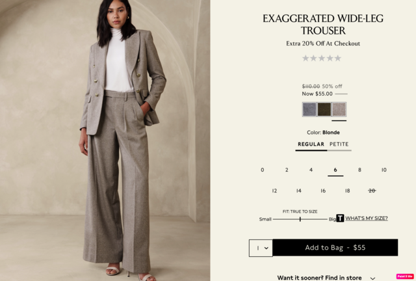The image size is (416, 281).
Task: Choose size 8
Action: pyautogui.click(x=359, y=170)
